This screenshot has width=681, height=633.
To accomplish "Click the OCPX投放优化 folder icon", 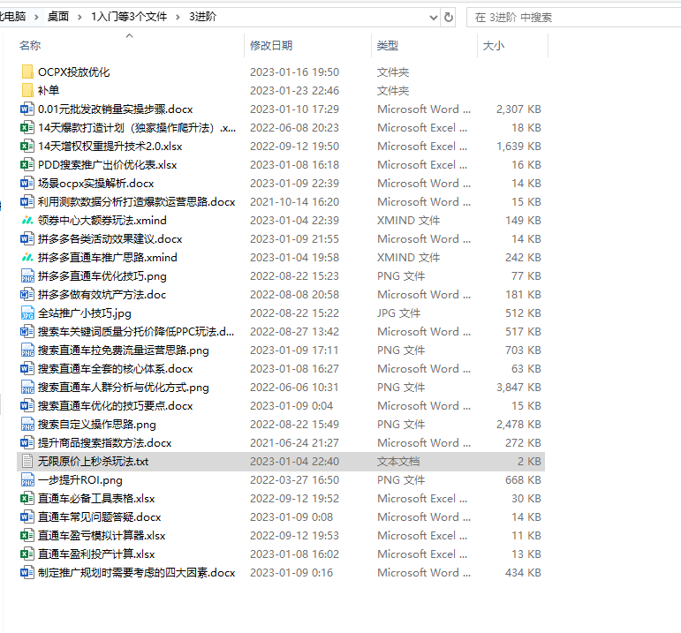I will click(x=27, y=72).
